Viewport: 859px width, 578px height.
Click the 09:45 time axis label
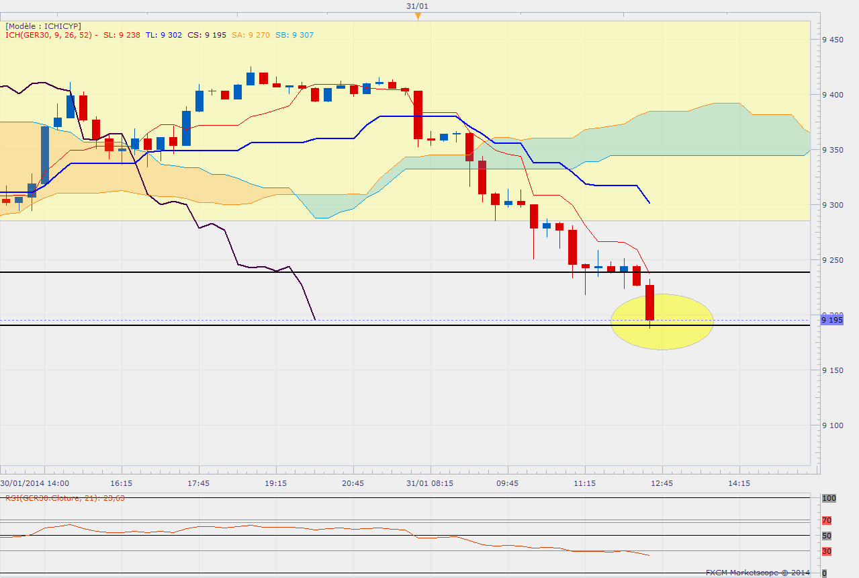(508, 483)
